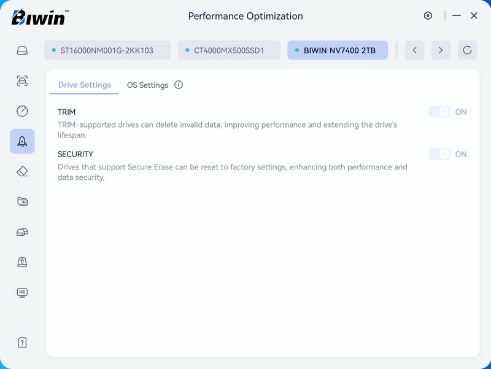This screenshot has height=369, width=491.
Task: Toggle the TRIM switch
Action: [x=439, y=112]
